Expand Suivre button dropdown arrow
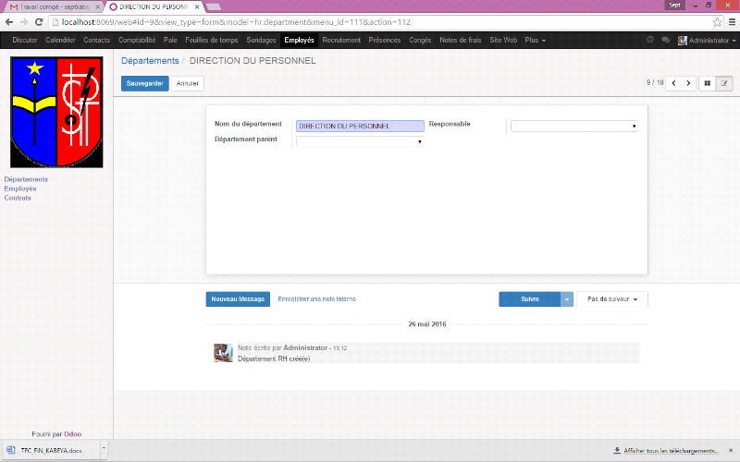Image resolution: width=740 pixels, height=462 pixels. coord(567,299)
